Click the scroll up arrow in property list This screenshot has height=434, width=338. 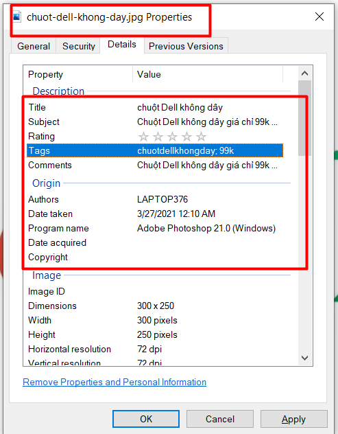click(304, 73)
